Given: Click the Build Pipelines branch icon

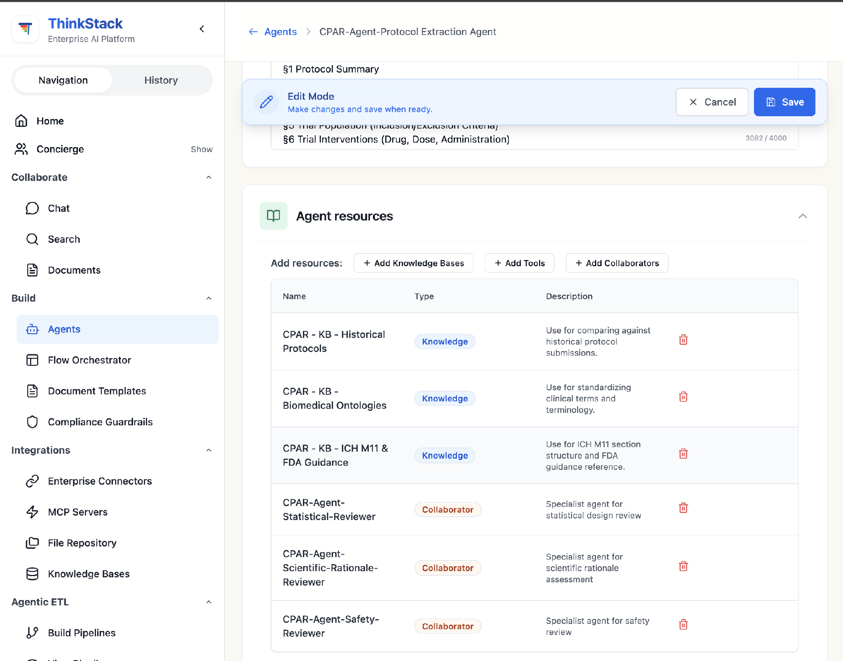Looking at the screenshot, I should [x=32, y=633].
